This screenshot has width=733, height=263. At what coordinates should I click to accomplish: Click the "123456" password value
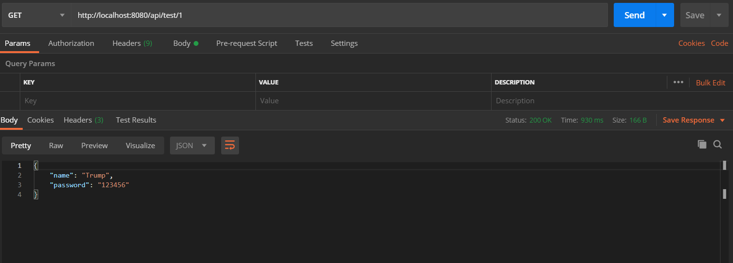[x=113, y=185]
